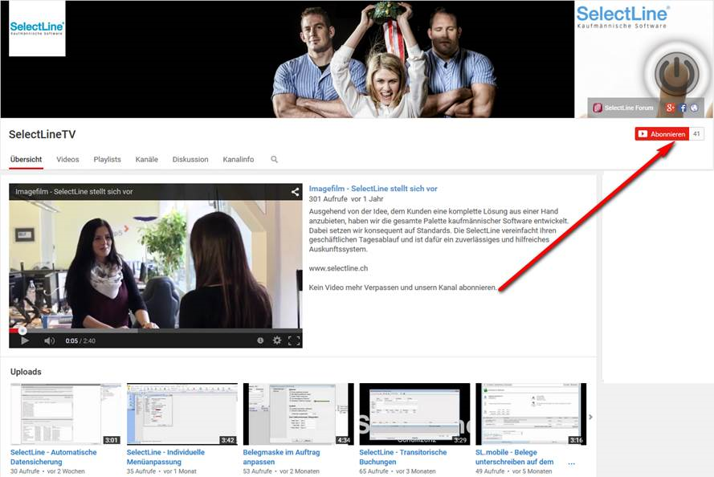The image size is (714, 477).
Task: Play the Imagefilm video
Action: pyautogui.click(x=25, y=340)
